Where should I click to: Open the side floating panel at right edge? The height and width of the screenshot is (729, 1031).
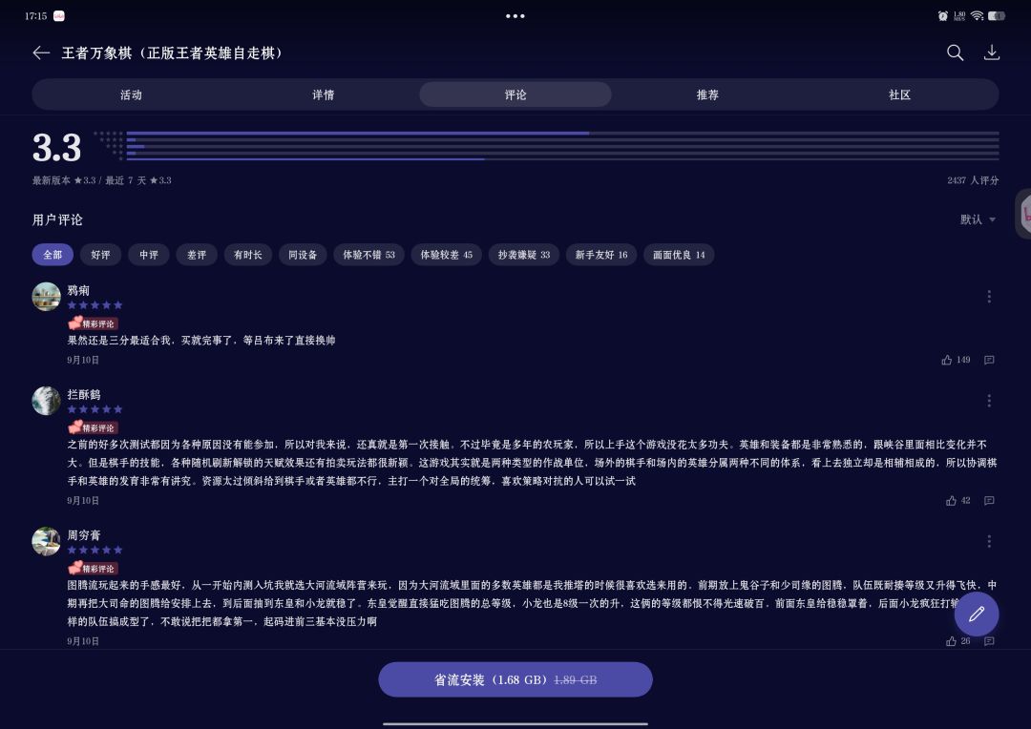tap(1023, 214)
